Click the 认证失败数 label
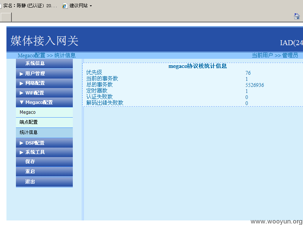Screen dimensions: 303x225 pos(99,97)
